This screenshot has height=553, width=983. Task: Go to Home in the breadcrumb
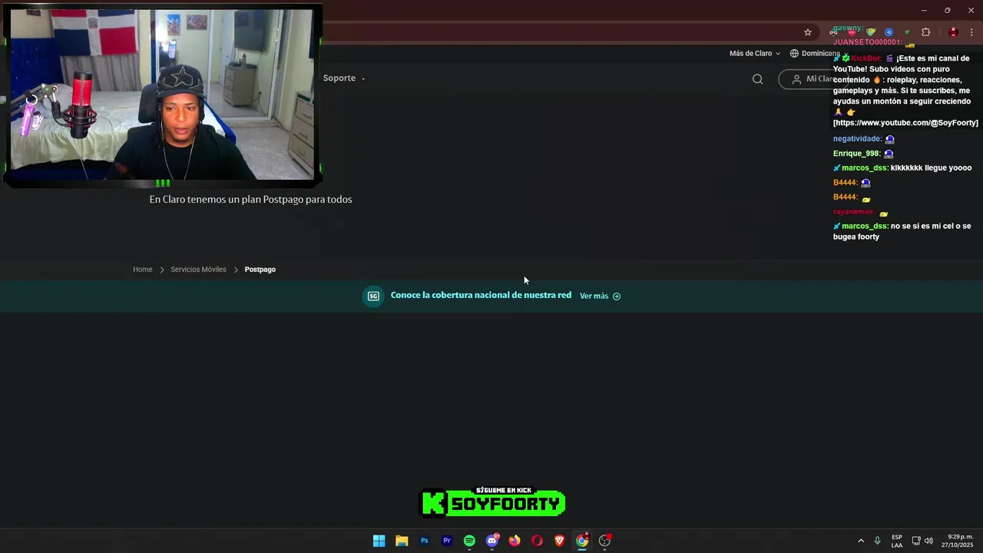click(x=143, y=270)
